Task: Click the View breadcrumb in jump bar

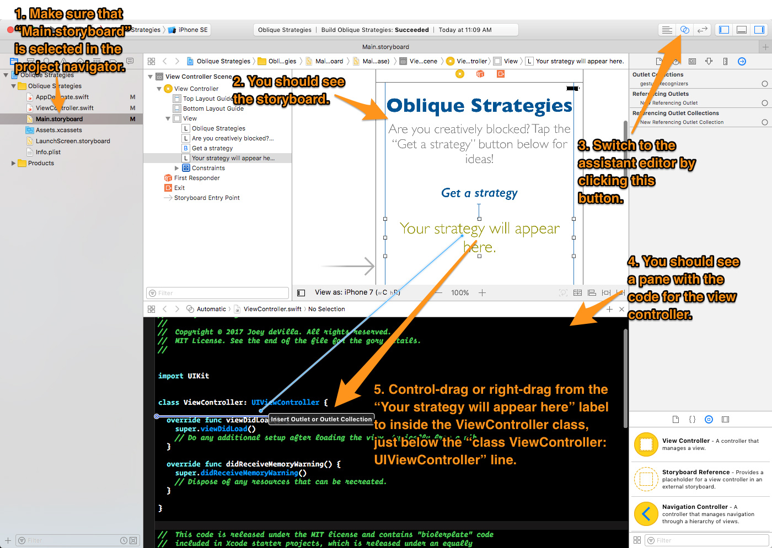Action: 506,61
